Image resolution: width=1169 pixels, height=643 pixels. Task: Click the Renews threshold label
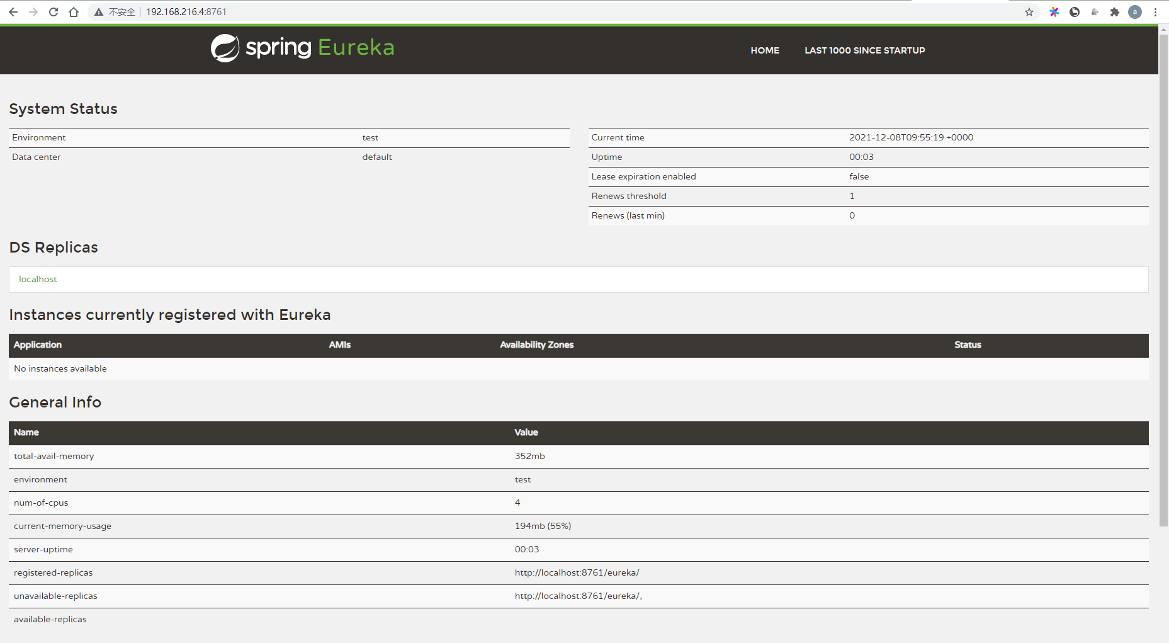(x=629, y=196)
